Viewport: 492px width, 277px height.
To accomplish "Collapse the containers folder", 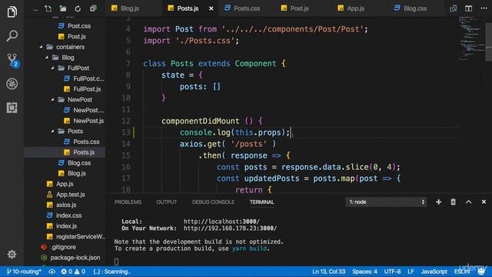I will [41, 47].
